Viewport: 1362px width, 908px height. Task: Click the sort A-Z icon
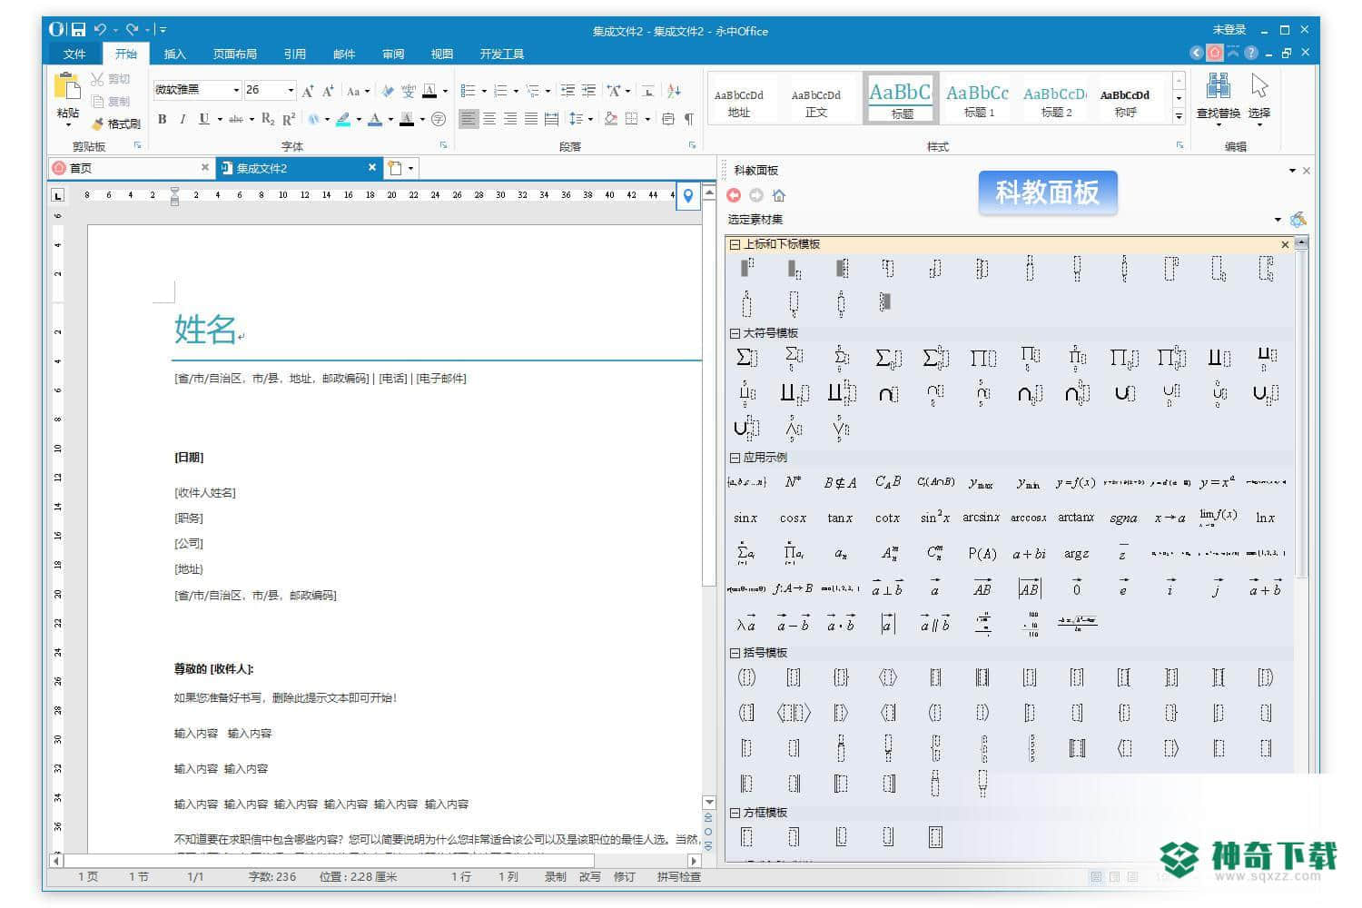click(674, 91)
